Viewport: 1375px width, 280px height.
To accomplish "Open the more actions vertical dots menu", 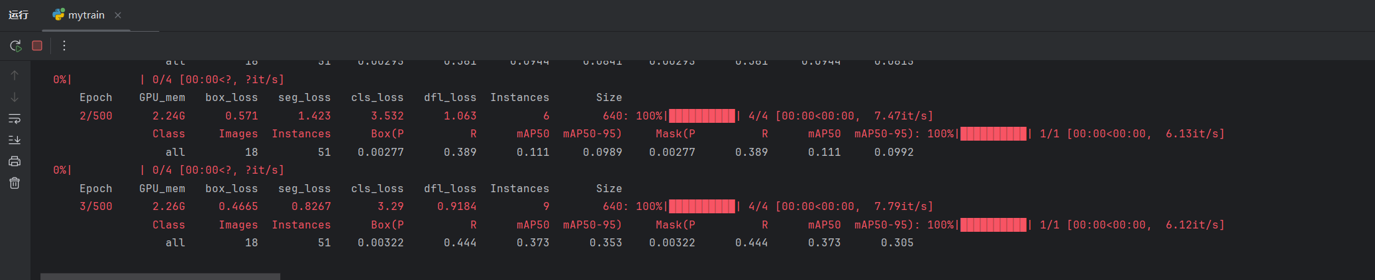I will [x=64, y=46].
